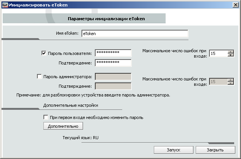Click the user password "Подтверждение" field
Screen dimensions: 241x159
[x=113, y=63]
